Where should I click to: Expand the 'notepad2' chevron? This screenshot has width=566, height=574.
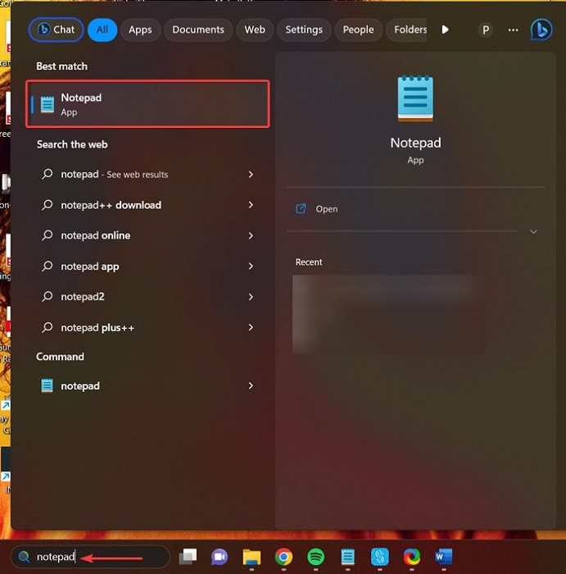click(251, 297)
